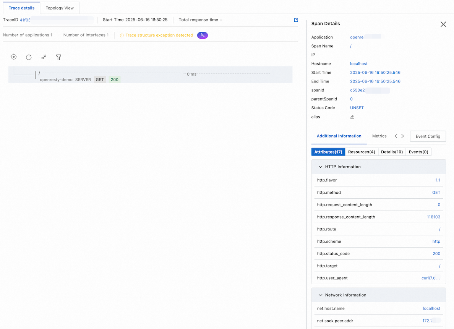
Task: Switch to the Events(0) segment
Action: 418,152
